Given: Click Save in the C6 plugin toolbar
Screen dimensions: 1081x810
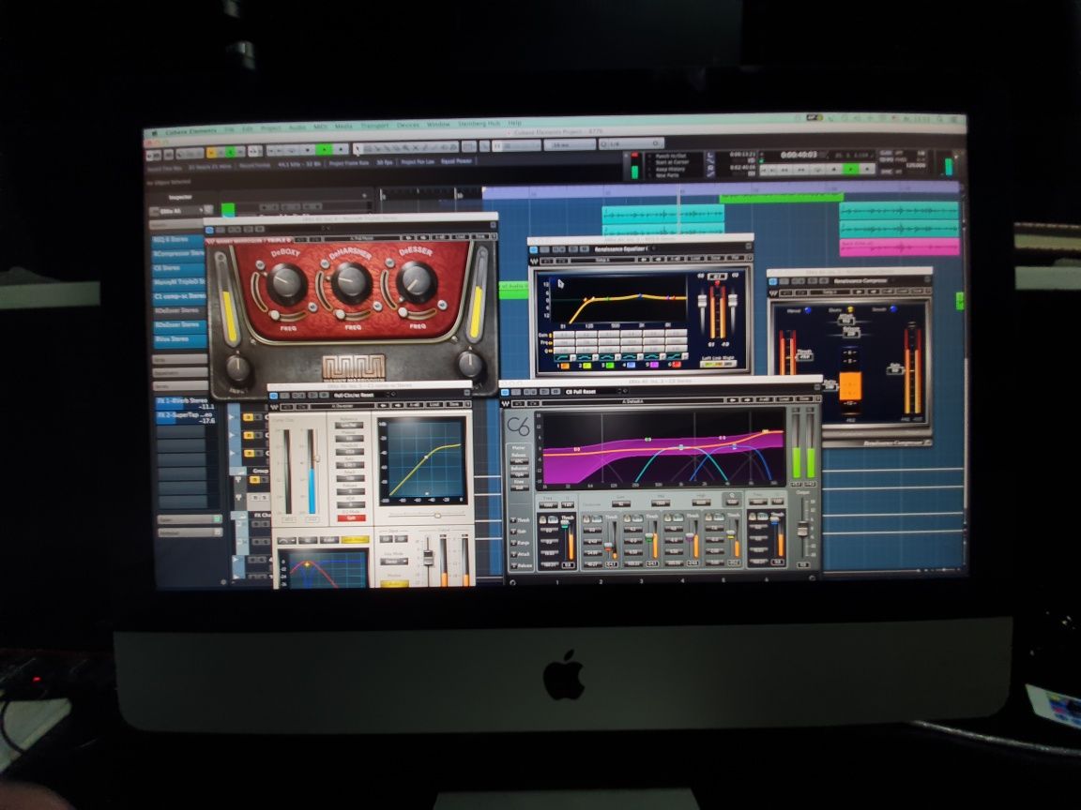Looking at the screenshot, I should [804, 398].
